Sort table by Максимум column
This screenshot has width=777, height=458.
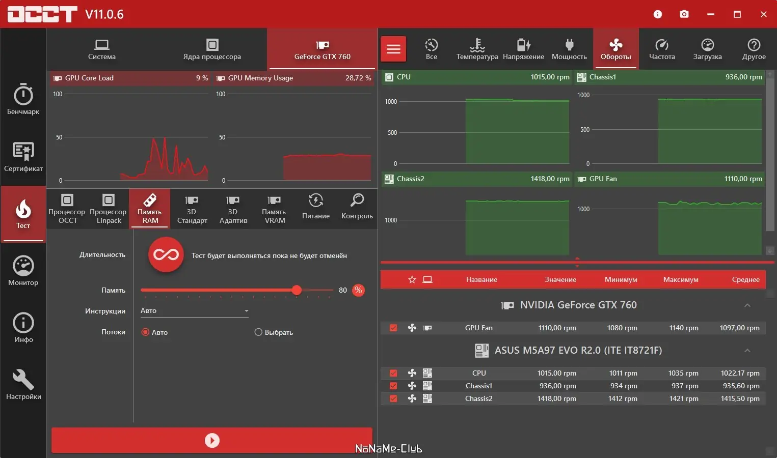681,279
